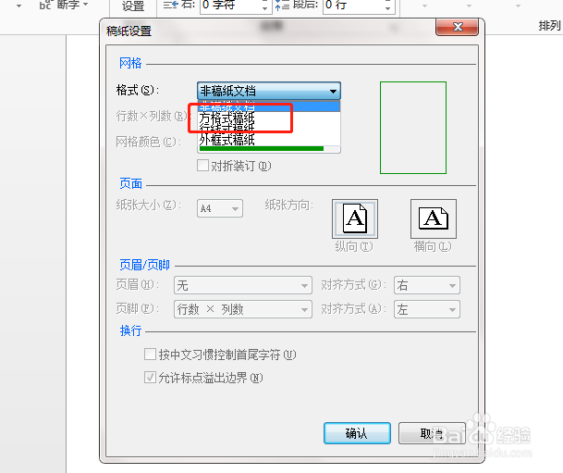The width and height of the screenshot is (563, 473).
Task: Open the 页脚 行数×列数 dropdown
Action: click(243, 309)
